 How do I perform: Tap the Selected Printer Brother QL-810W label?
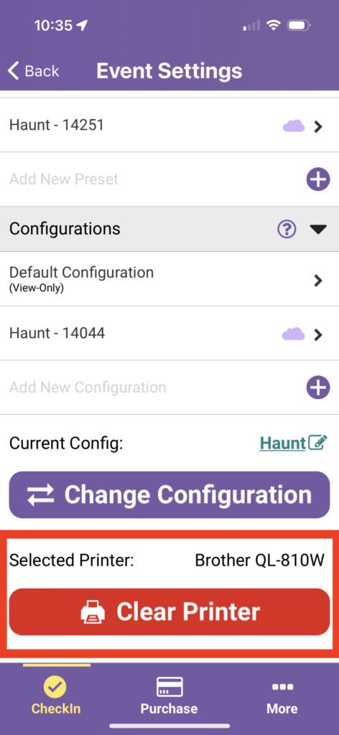point(260,560)
